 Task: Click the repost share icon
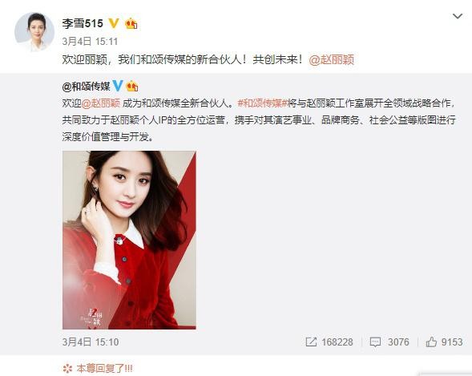tap(311, 342)
